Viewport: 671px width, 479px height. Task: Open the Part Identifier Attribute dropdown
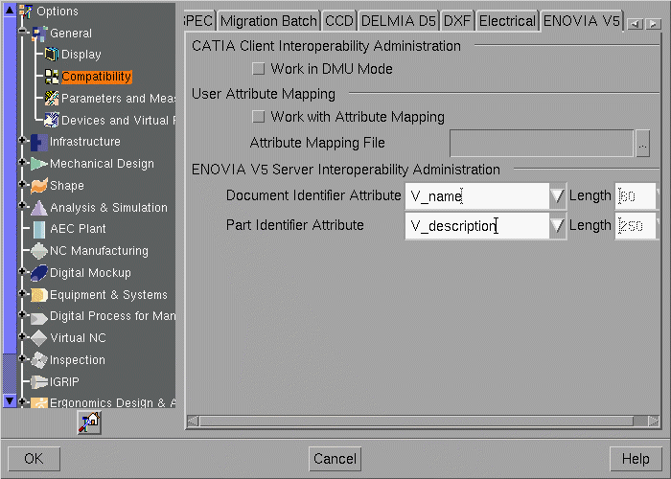(x=558, y=226)
